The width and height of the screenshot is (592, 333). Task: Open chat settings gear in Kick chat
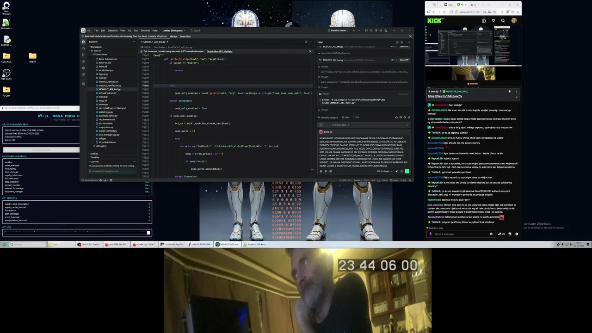pos(517,234)
